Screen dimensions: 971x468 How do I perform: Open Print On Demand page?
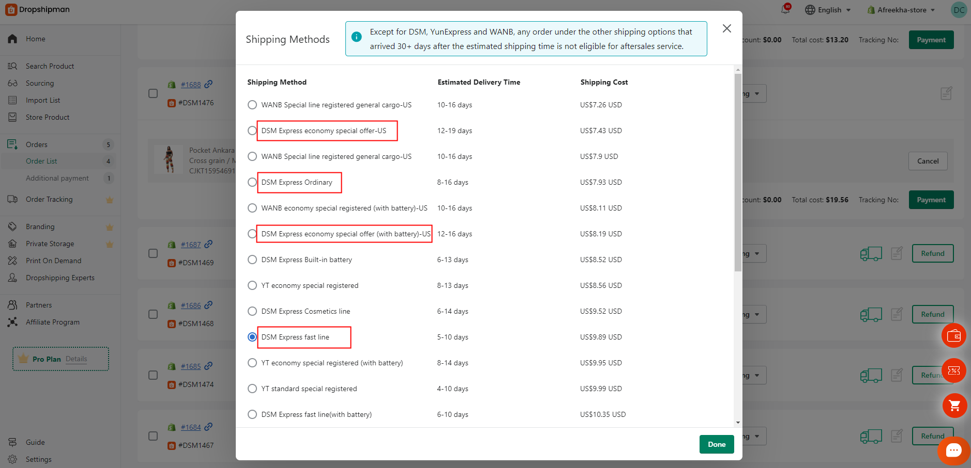click(53, 261)
